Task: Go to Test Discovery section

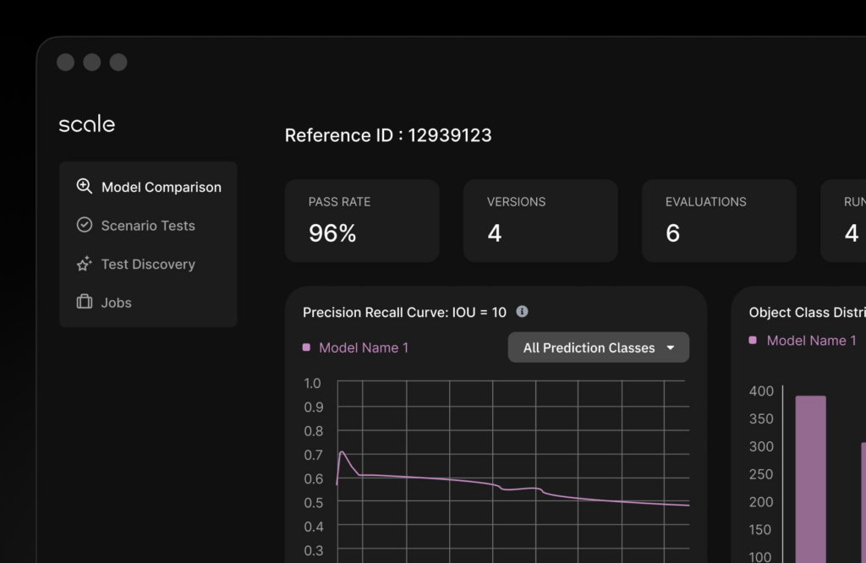Action: (x=149, y=264)
